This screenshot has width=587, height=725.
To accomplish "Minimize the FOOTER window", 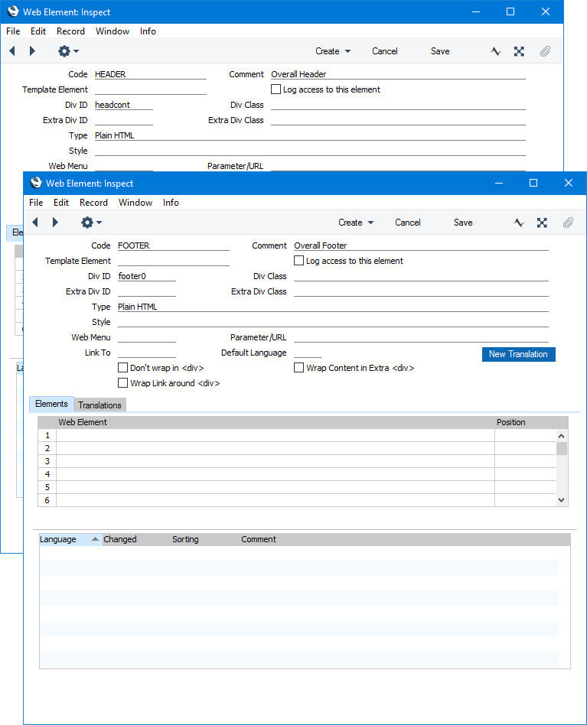I will coord(499,183).
